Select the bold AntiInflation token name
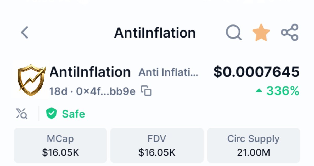This screenshot has height=166, width=314. click(90, 72)
